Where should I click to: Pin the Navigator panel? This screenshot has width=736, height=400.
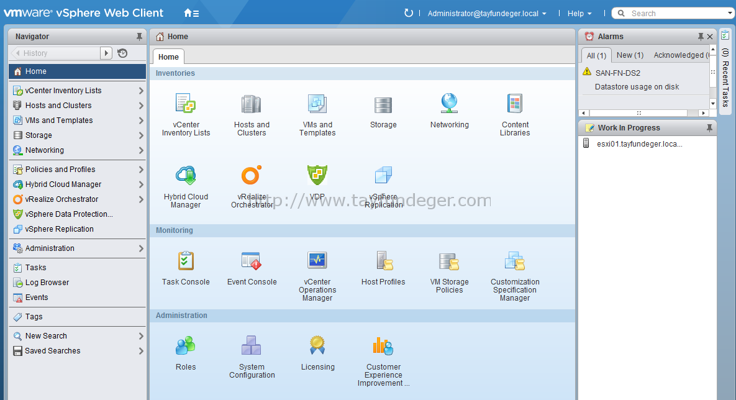[139, 37]
